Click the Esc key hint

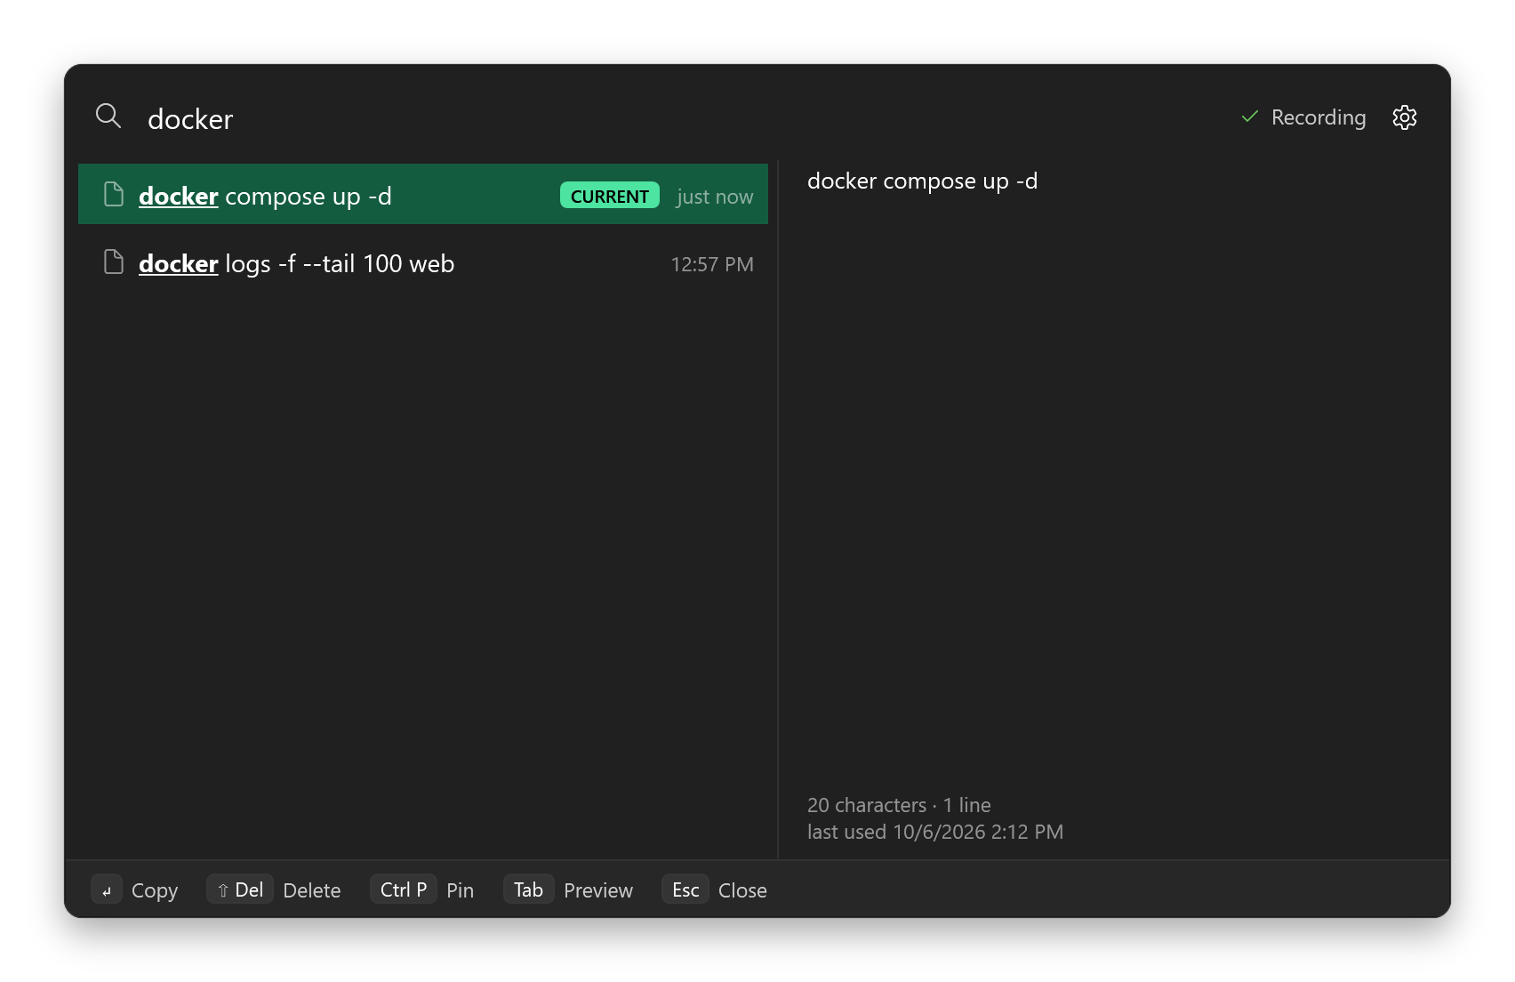coord(685,889)
